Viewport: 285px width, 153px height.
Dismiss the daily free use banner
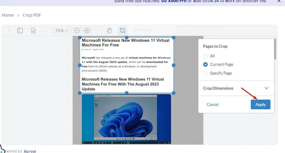[x=279, y=1]
